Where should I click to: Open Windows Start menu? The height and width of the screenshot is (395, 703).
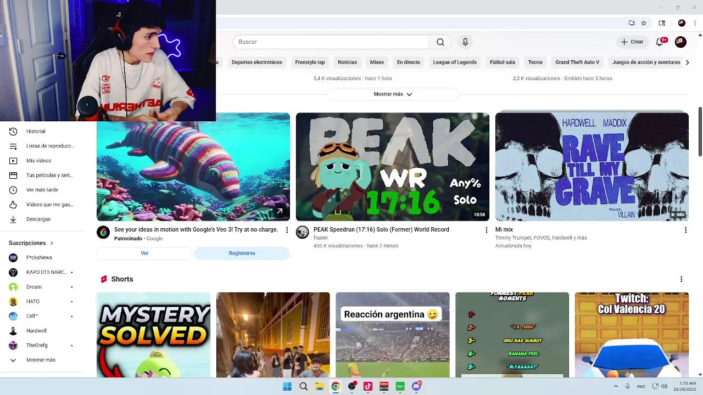pos(287,386)
